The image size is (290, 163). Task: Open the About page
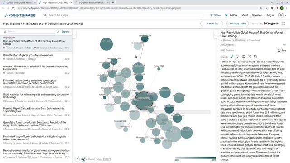(x=245, y=15)
